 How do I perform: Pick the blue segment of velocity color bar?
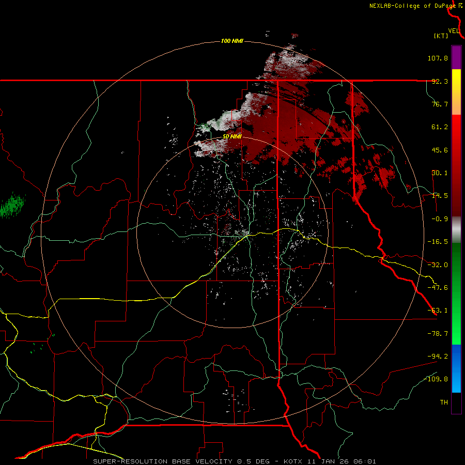point(456,368)
